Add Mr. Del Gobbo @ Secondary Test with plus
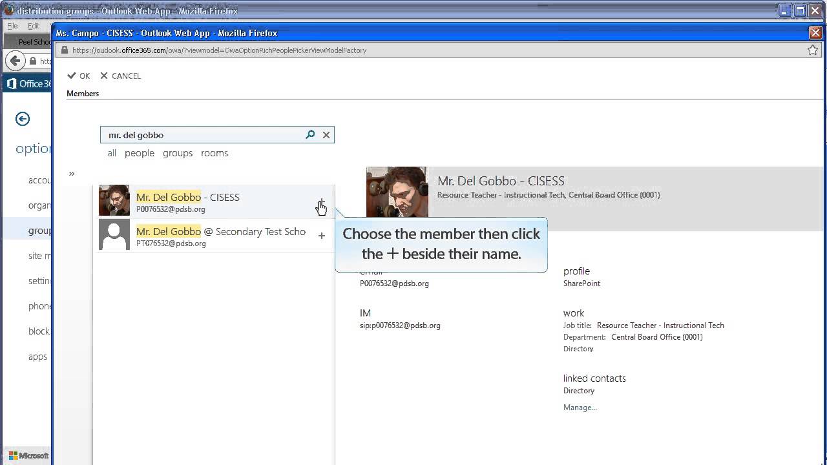 point(322,236)
